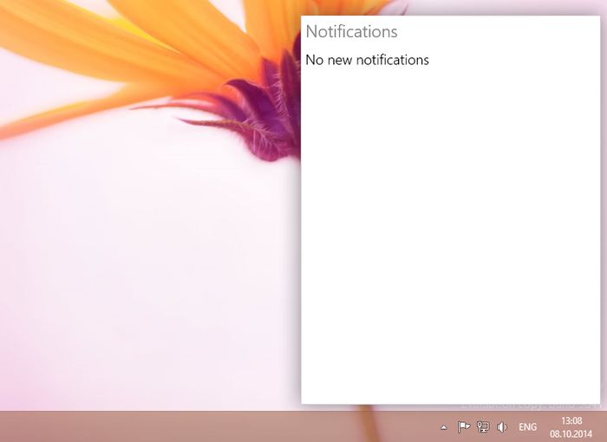Click the Notifications panel heading

[351, 32]
